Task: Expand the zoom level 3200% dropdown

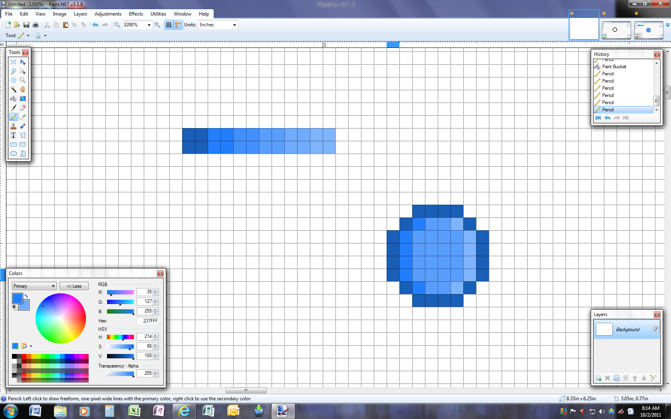Action: point(149,25)
